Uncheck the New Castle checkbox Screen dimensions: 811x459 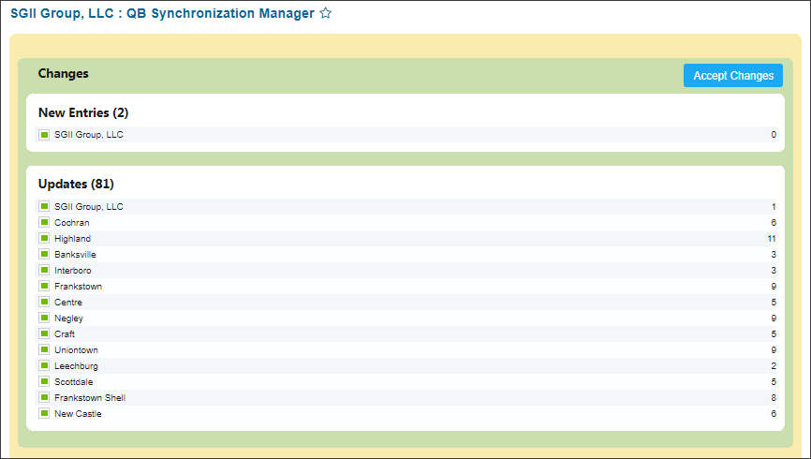44,413
